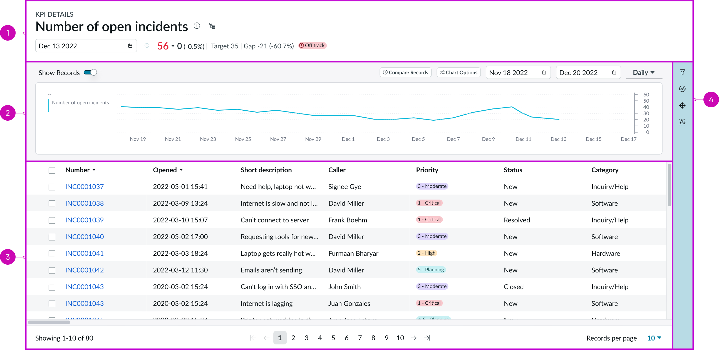The width and height of the screenshot is (719, 350).
Task: Click the Compare Records button
Action: point(405,72)
